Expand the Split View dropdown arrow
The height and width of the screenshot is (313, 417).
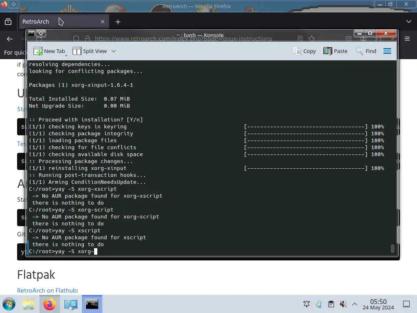coord(114,51)
